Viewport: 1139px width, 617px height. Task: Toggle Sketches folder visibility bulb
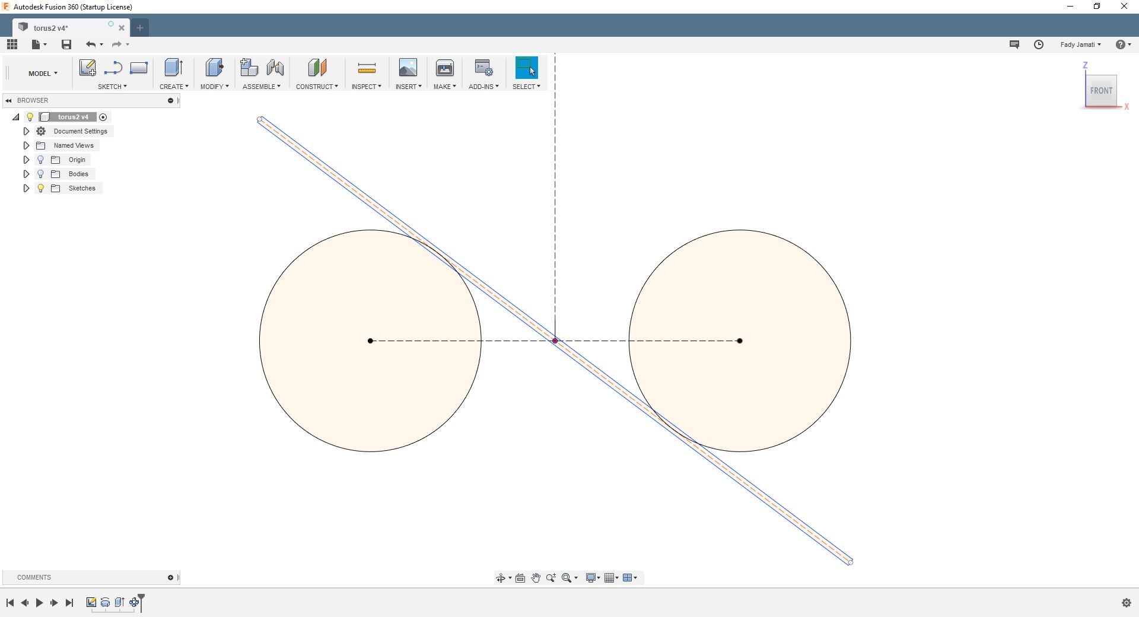(x=40, y=189)
